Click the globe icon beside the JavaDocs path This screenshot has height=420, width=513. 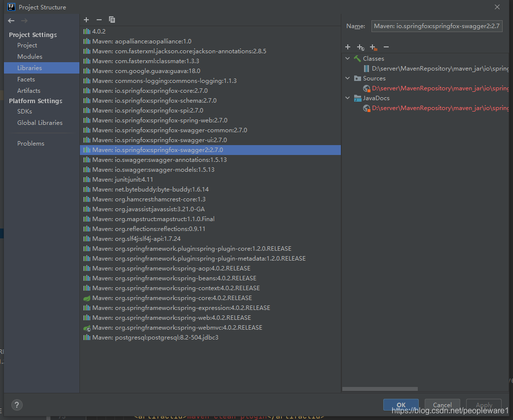coord(366,108)
